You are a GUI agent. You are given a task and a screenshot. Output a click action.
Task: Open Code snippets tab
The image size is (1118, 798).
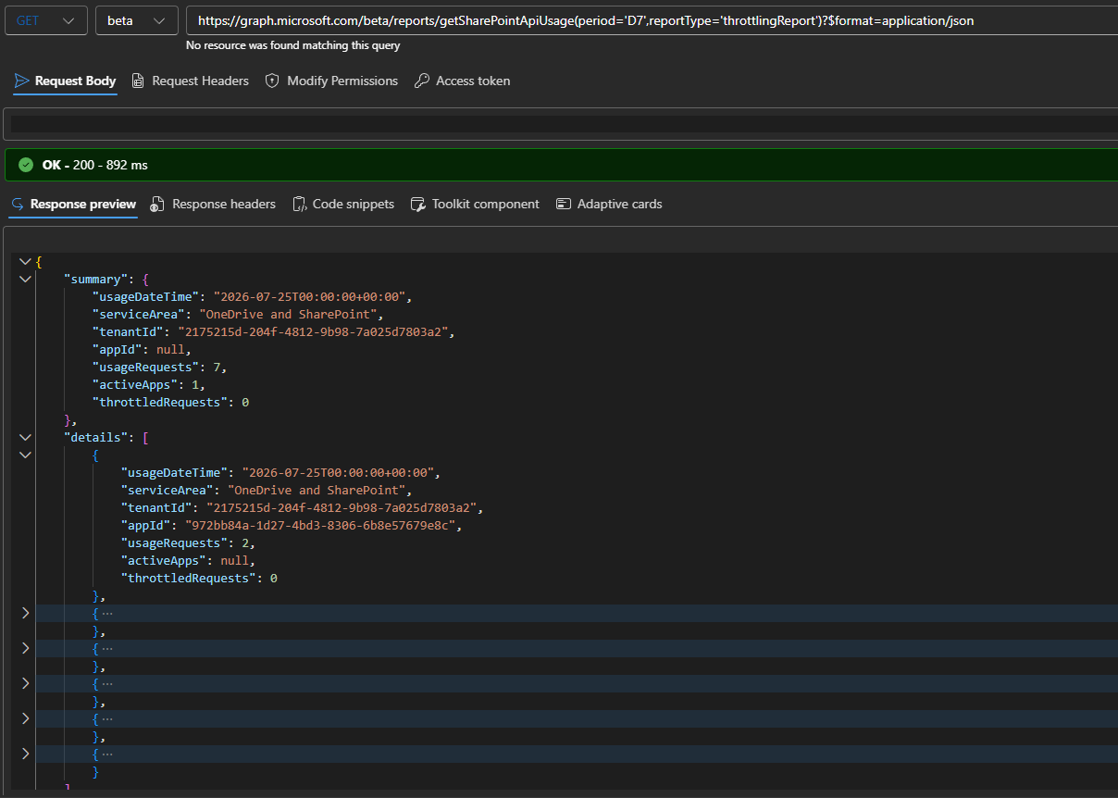tap(343, 205)
